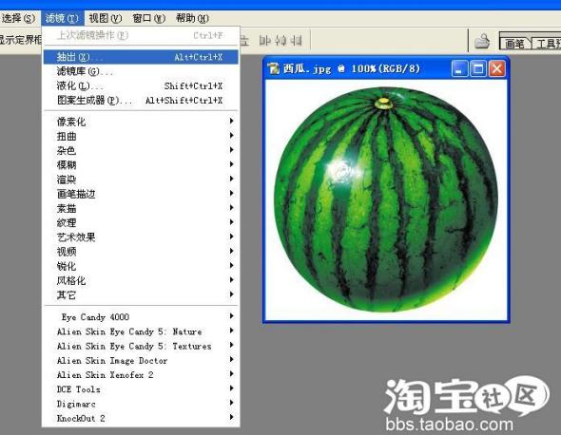This screenshot has width=561, height=435.
Task: Click the 西瓜.jpg document title icon
Action: tap(273, 68)
